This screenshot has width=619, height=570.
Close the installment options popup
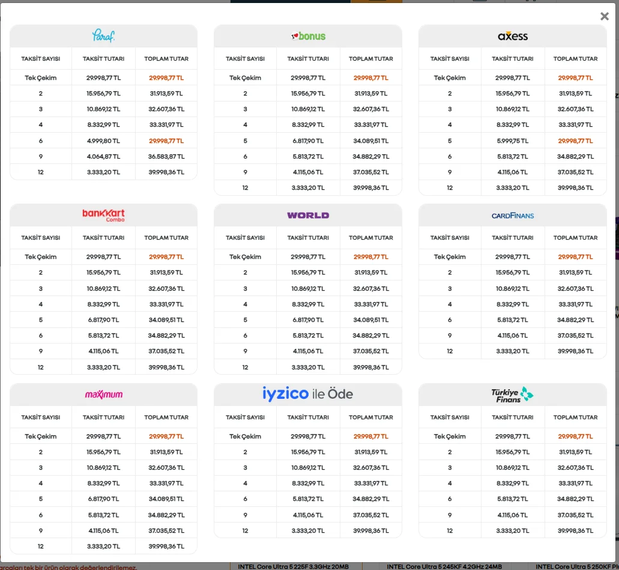[x=605, y=16]
